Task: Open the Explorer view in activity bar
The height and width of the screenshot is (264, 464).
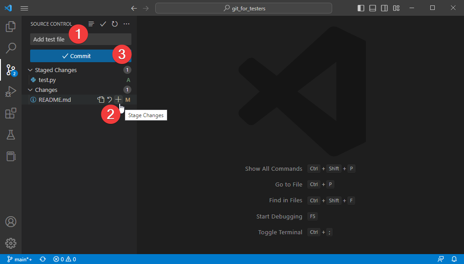Action: click(x=11, y=27)
